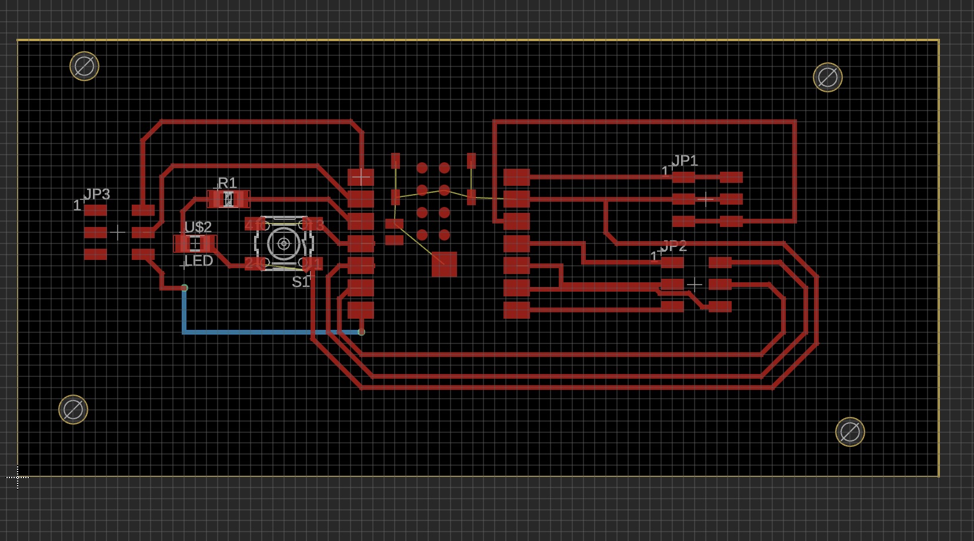The width and height of the screenshot is (974, 541).
Task: Click the S1 push button footprint
Action: pos(284,243)
